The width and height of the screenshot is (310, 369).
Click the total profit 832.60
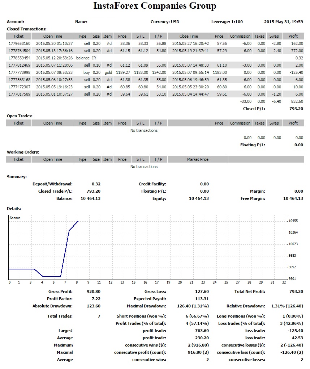tap(297, 102)
